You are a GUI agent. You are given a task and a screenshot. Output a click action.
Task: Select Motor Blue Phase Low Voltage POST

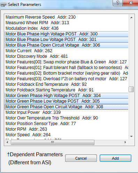pyautogui.click(x=67, y=40)
